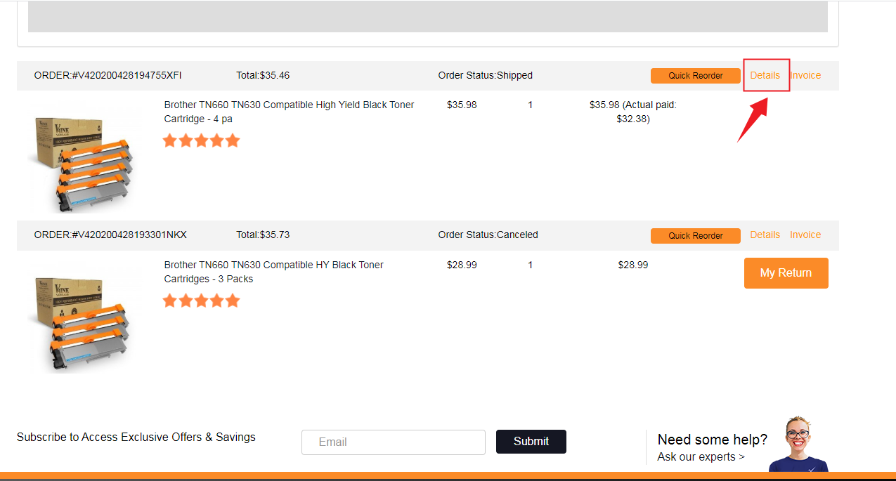The height and width of the screenshot is (481, 896).
Task: Click Quick Reorder for the Canceled order
Action: tap(696, 236)
